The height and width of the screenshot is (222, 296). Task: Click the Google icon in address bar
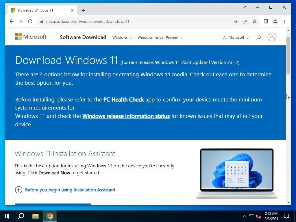236,21
